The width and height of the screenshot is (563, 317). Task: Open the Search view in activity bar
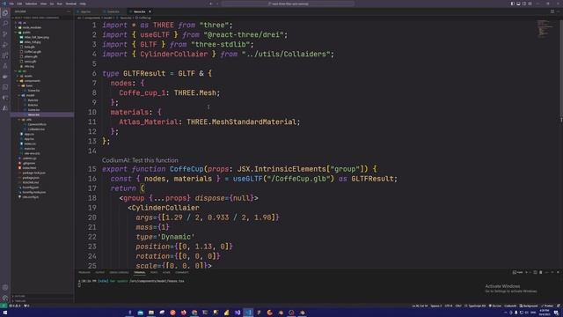point(5,24)
